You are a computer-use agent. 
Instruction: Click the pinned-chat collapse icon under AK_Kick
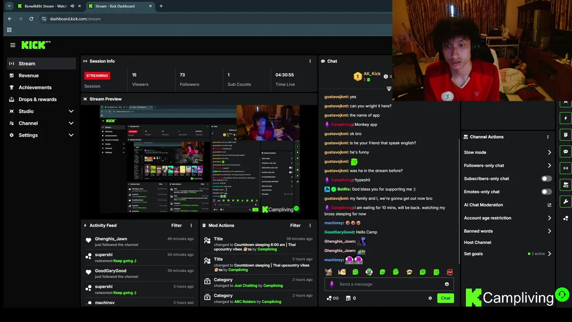coord(389,89)
